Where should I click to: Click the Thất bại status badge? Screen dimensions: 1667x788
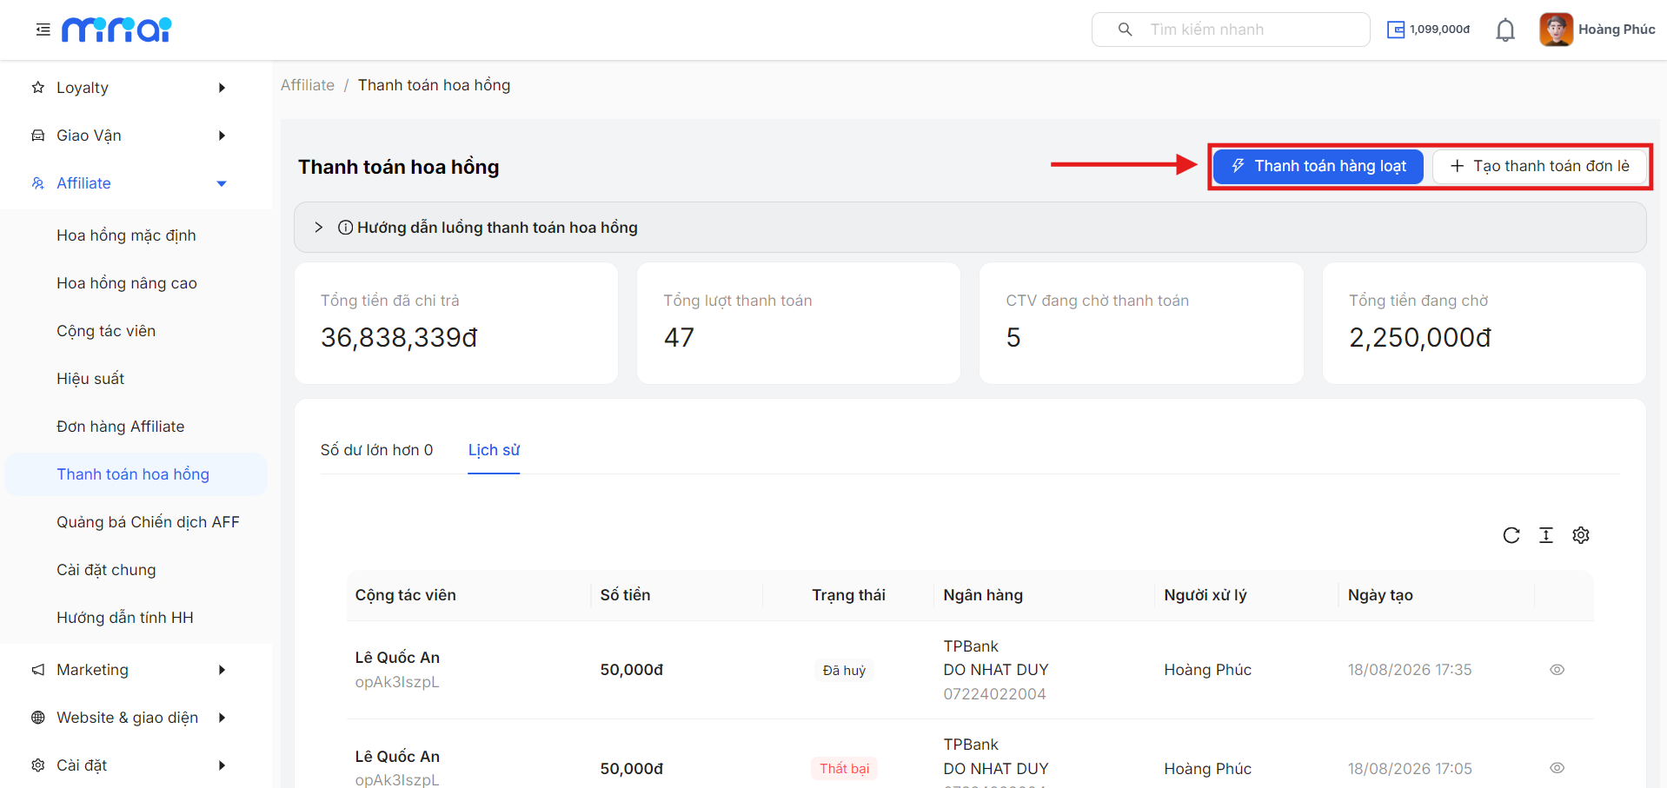coord(844,769)
